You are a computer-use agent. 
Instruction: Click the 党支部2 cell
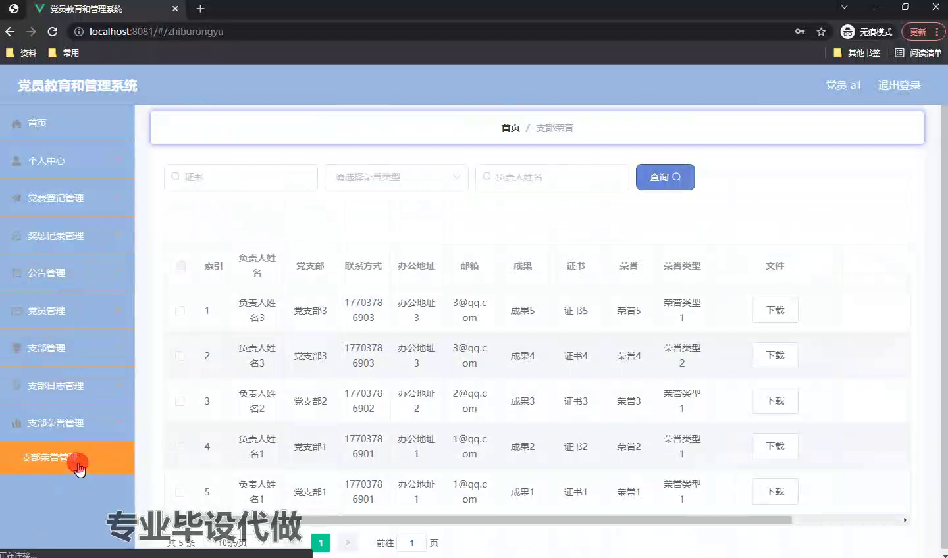(x=310, y=401)
